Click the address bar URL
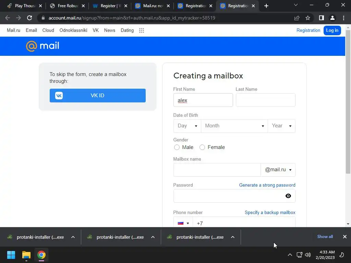The height and width of the screenshot is (263, 351). (132, 18)
